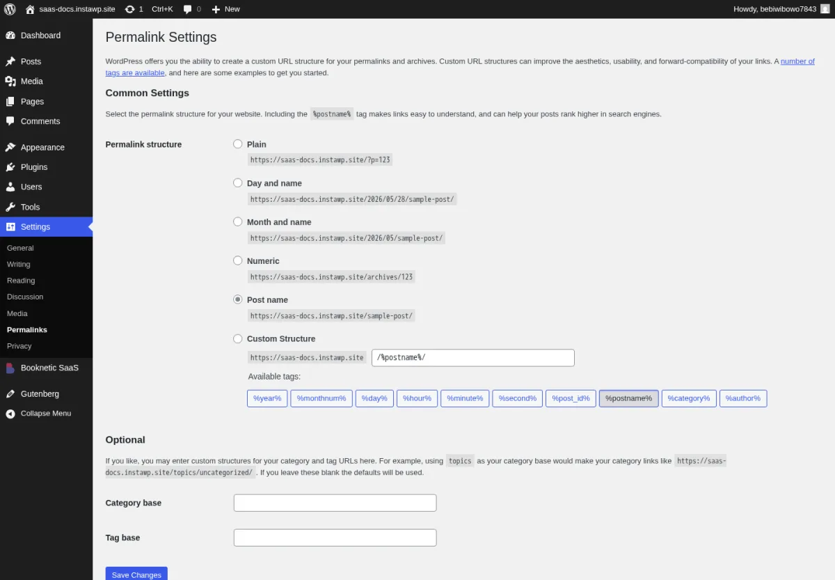Click the Plugins plug icon

pos(10,167)
